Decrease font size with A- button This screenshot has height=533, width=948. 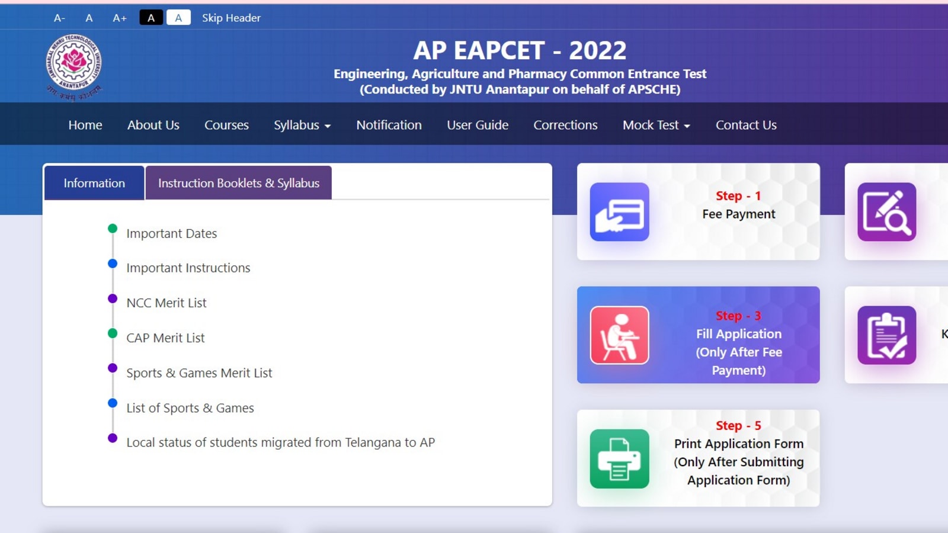point(59,18)
